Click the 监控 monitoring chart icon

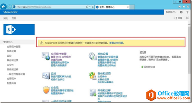[x=46, y=76]
